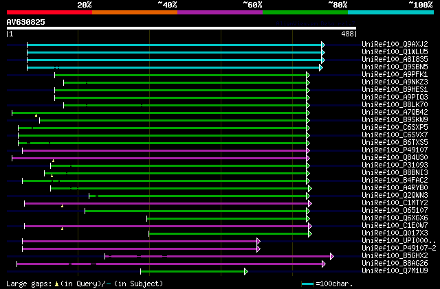Click the yellow gap marker below C1MTY2 bar

coord(63,206)
